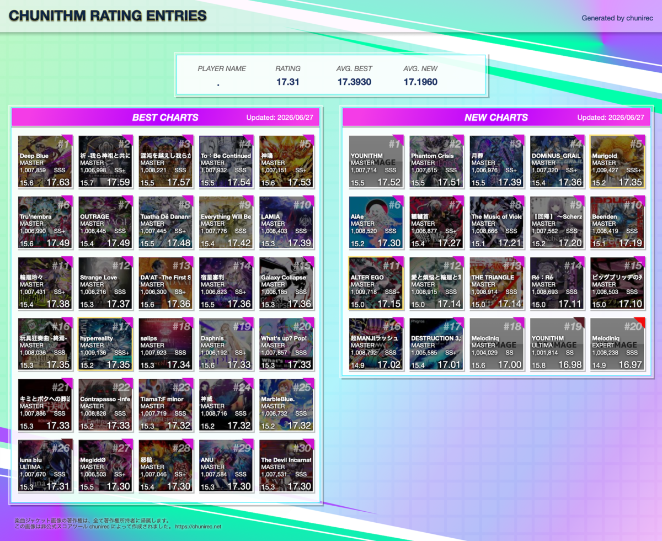
Task: Select the Melodiniq MASTER card
Action: [496, 344]
